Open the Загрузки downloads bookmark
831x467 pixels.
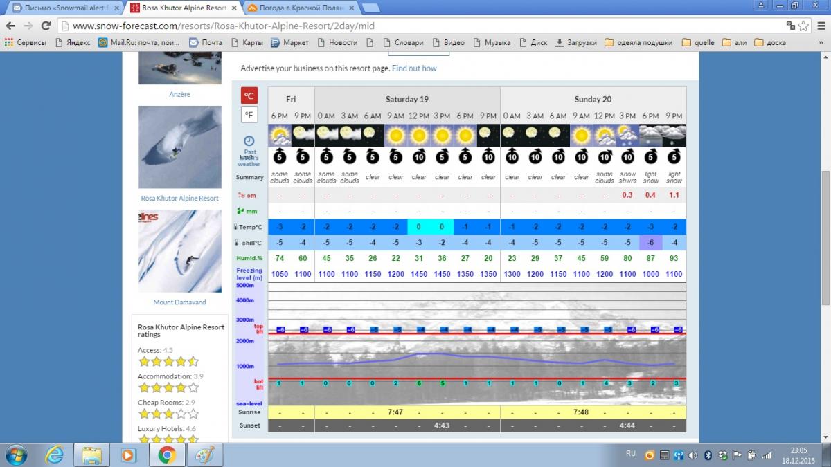tap(575, 42)
